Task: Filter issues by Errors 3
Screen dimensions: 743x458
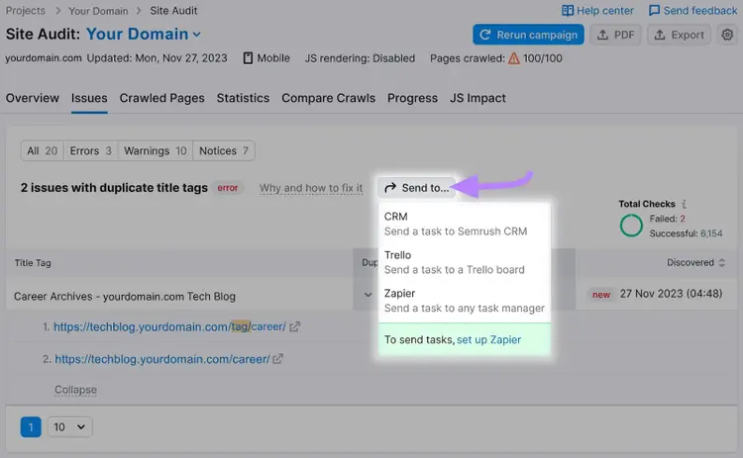Action: [x=90, y=150]
